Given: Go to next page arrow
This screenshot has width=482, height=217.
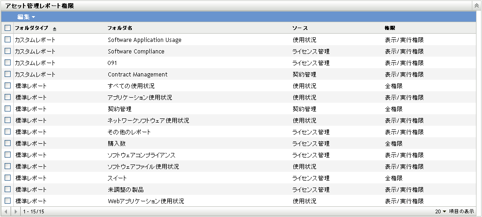Looking at the screenshot, I should (16, 211).
